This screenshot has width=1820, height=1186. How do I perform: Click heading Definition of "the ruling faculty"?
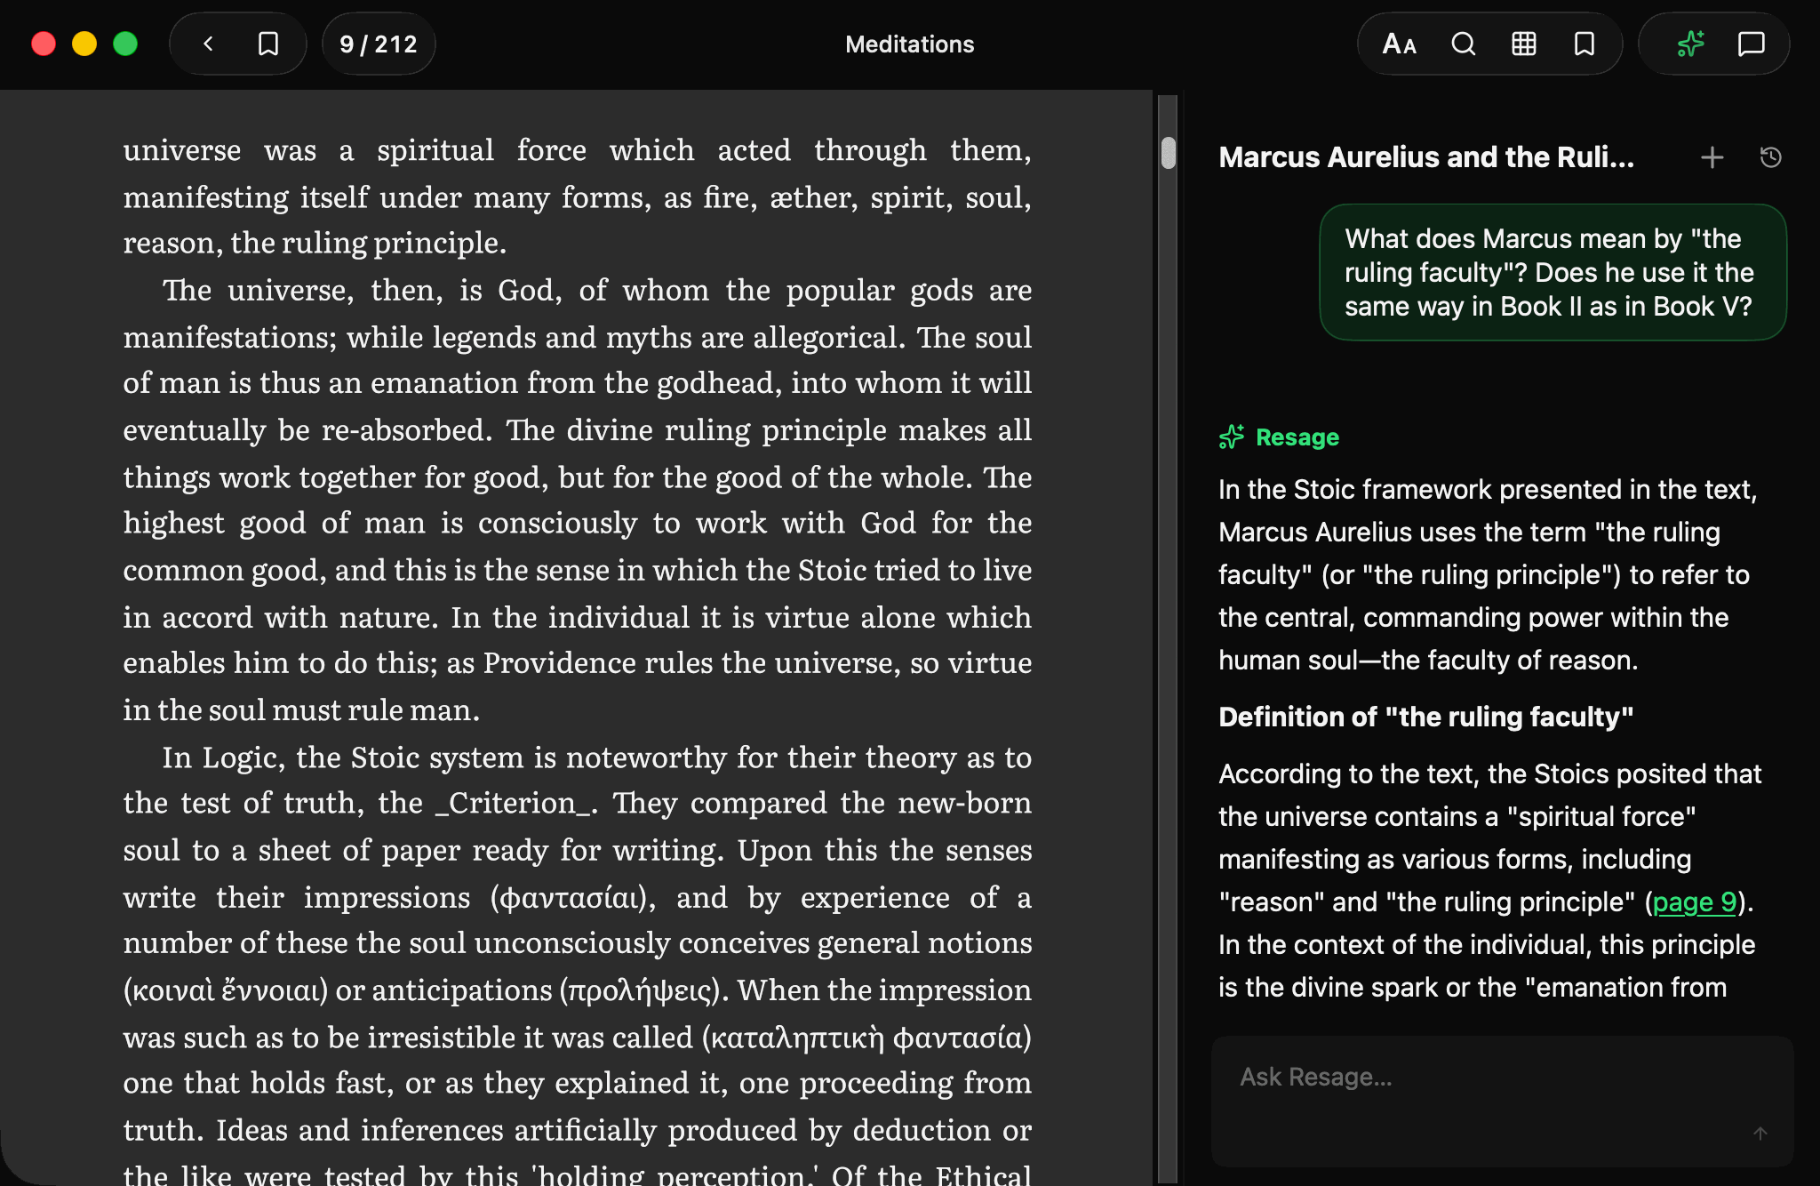tap(1425, 717)
